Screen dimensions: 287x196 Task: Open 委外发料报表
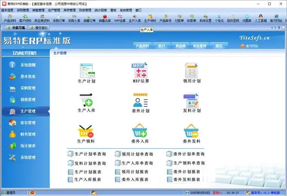coord(183,180)
